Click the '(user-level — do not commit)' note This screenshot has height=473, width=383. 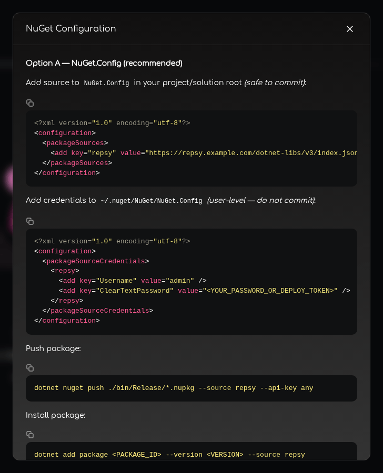[261, 200]
